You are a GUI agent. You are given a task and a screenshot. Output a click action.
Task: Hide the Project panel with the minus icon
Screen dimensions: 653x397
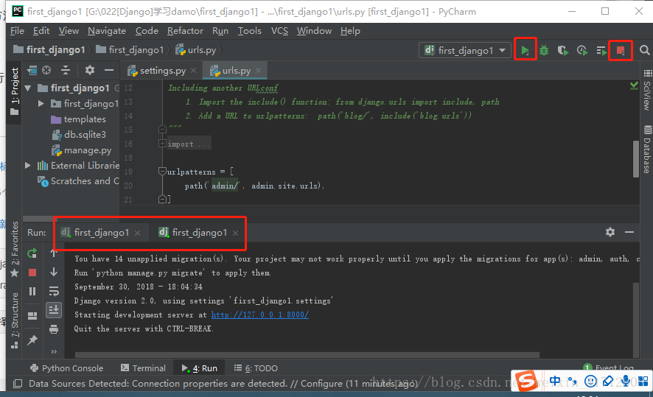[x=109, y=70]
